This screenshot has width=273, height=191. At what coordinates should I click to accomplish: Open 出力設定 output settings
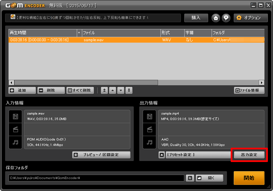tap(249, 155)
